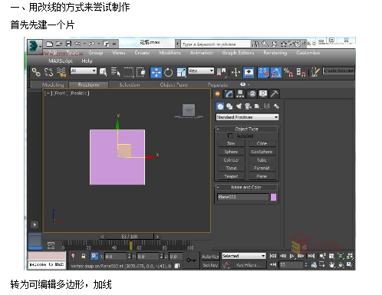This screenshot has height=295, width=382.
Task: Open the Hierarchy command panel tab
Action: [240, 94]
